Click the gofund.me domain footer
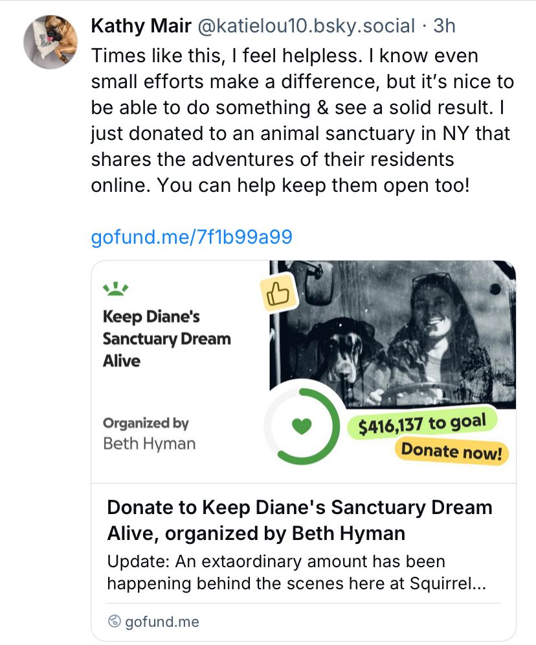This screenshot has width=536, height=645. (x=153, y=621)
